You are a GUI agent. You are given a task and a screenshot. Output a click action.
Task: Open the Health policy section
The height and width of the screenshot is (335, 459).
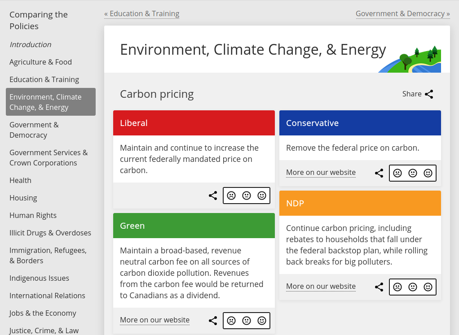[20, 180]
